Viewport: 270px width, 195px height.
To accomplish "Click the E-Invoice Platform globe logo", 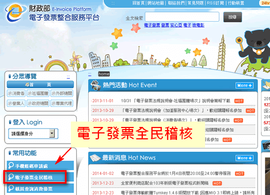I will (x=15, y=13).
